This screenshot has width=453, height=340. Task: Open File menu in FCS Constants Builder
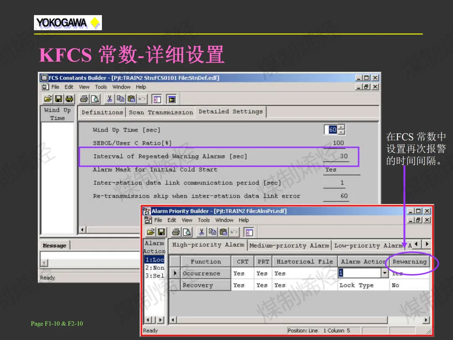(x=55, y=87)
